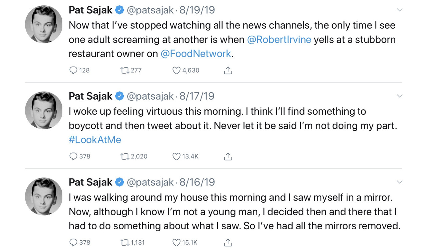
Task: Open the 8/19/19 tweet's options chevron
Action: (x=399, y=10)
